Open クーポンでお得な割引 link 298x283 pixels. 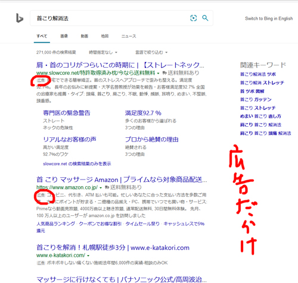click(x=100, y=224)
